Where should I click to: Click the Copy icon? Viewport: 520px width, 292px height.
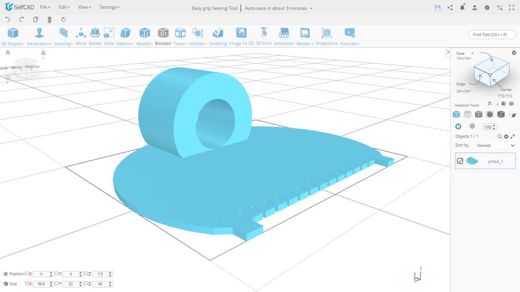(x=36, y=20)
